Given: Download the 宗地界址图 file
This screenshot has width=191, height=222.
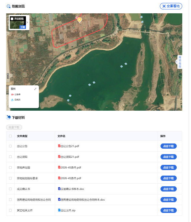Looking at the screenshot, I should click(x=169, y=167).
